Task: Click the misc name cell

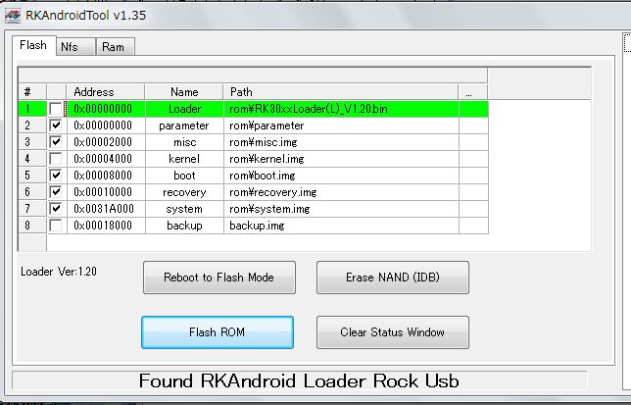Action: tap(185, 142)
